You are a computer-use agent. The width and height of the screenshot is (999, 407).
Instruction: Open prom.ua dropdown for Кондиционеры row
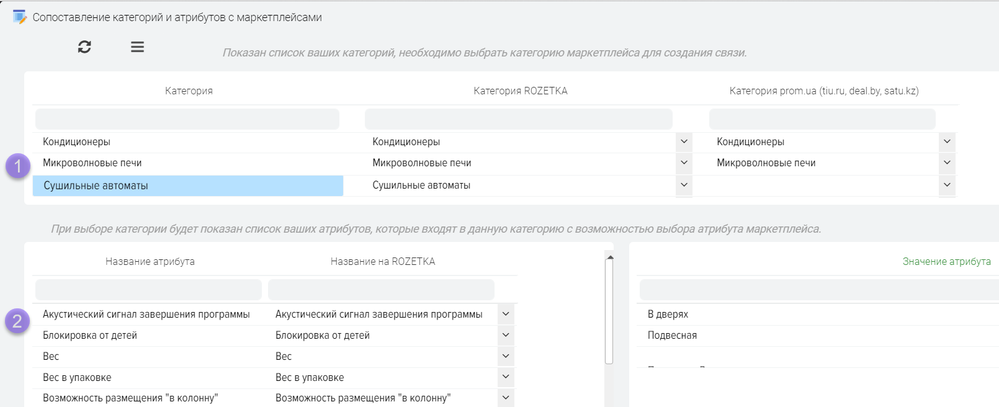(947, 141)
